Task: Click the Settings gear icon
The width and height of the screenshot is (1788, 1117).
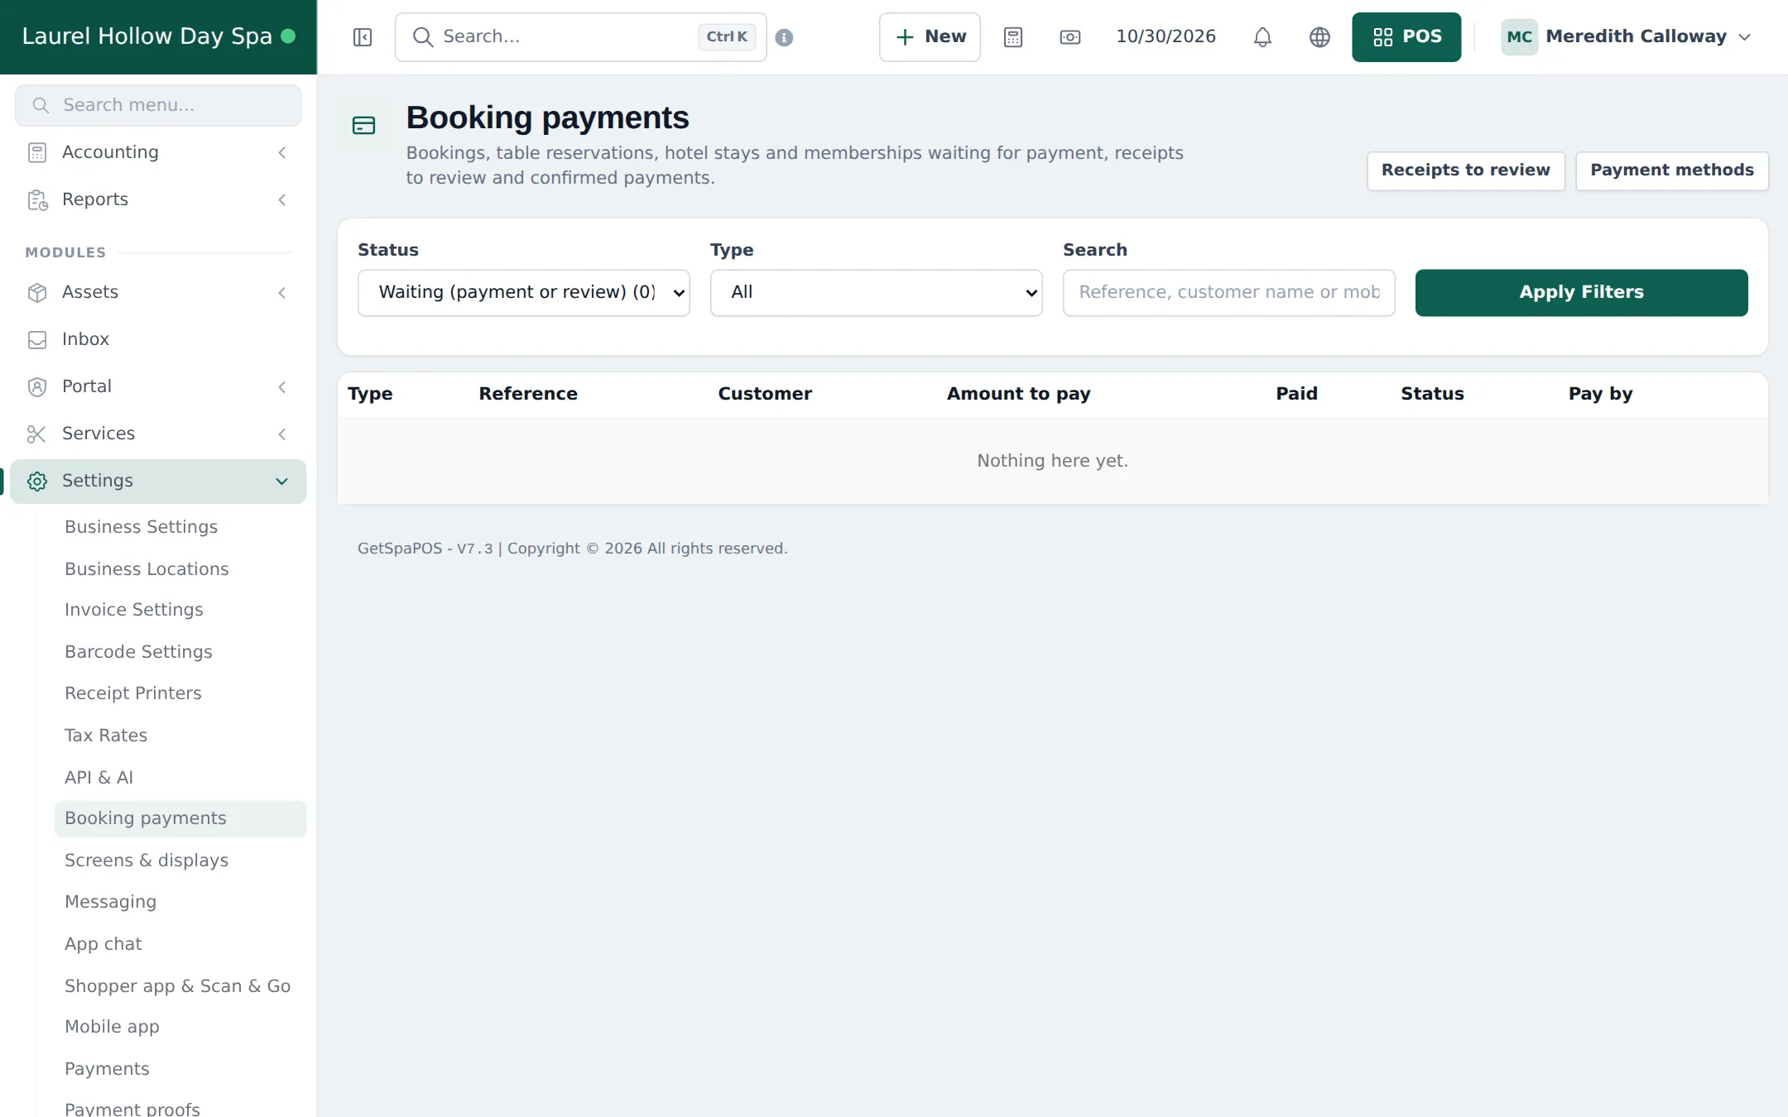Action: pos(37,481)
